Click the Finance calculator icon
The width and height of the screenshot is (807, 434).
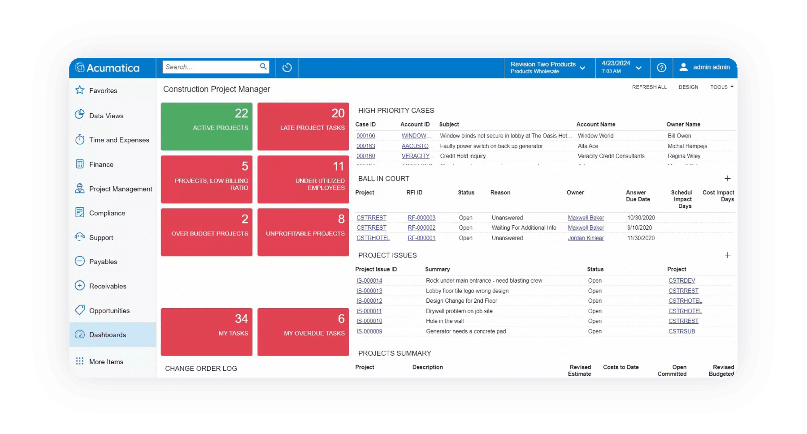coord(80,164)
